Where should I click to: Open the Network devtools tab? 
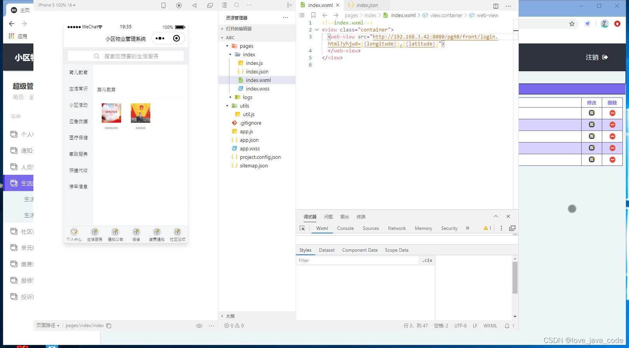(x=397, y=228)
